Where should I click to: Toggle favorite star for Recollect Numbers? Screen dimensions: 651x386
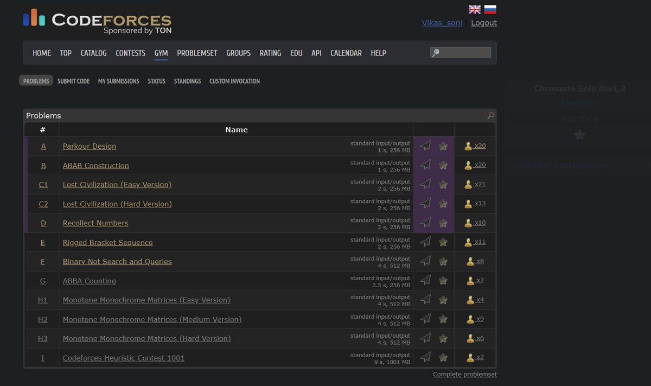pyautogui.click(x=443, y=223)
